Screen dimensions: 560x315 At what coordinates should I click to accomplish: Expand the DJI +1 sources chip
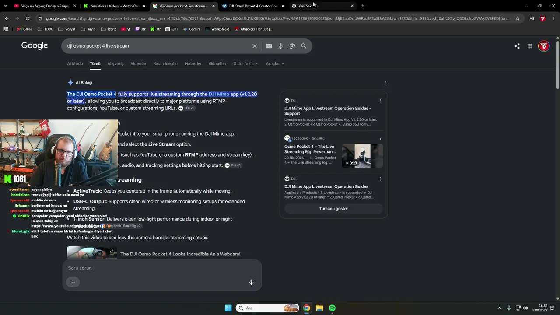click(x=186, y=108)
